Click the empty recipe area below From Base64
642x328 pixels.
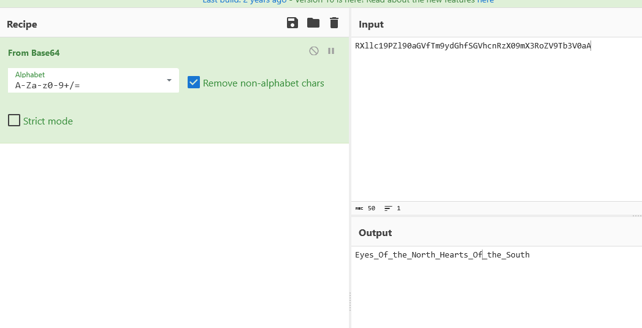coord(175,233)
